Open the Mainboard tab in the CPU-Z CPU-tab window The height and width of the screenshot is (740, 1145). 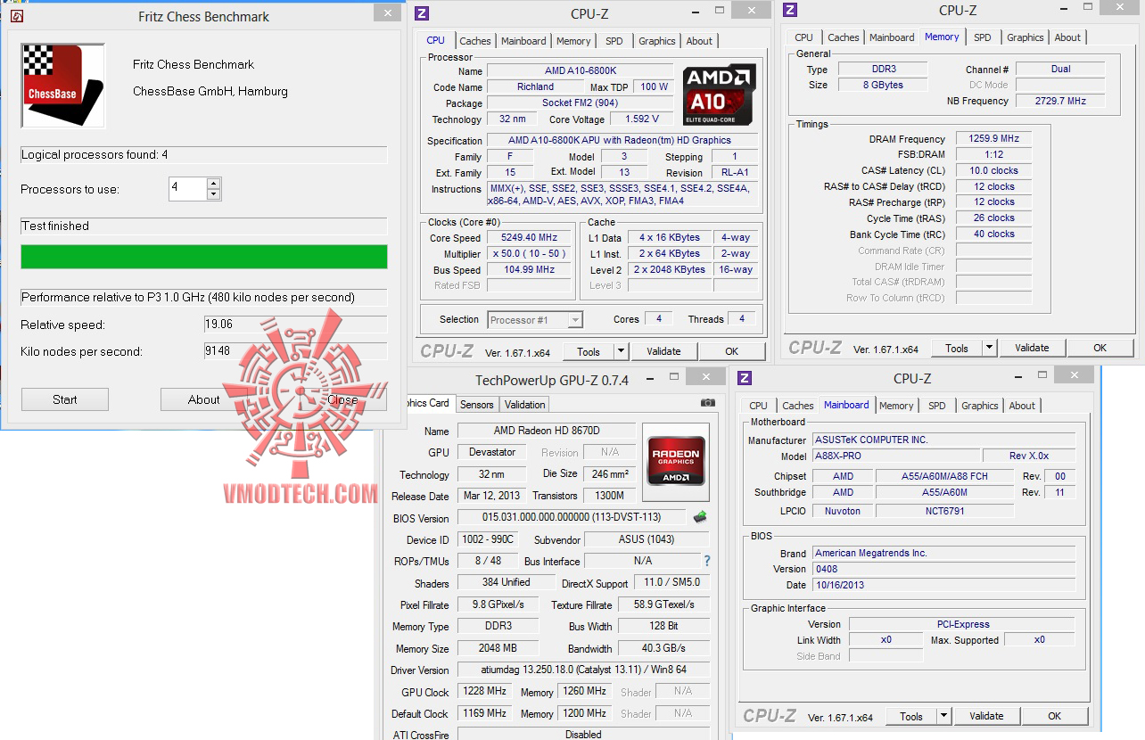pyautogui.click(x=523, y=41)
